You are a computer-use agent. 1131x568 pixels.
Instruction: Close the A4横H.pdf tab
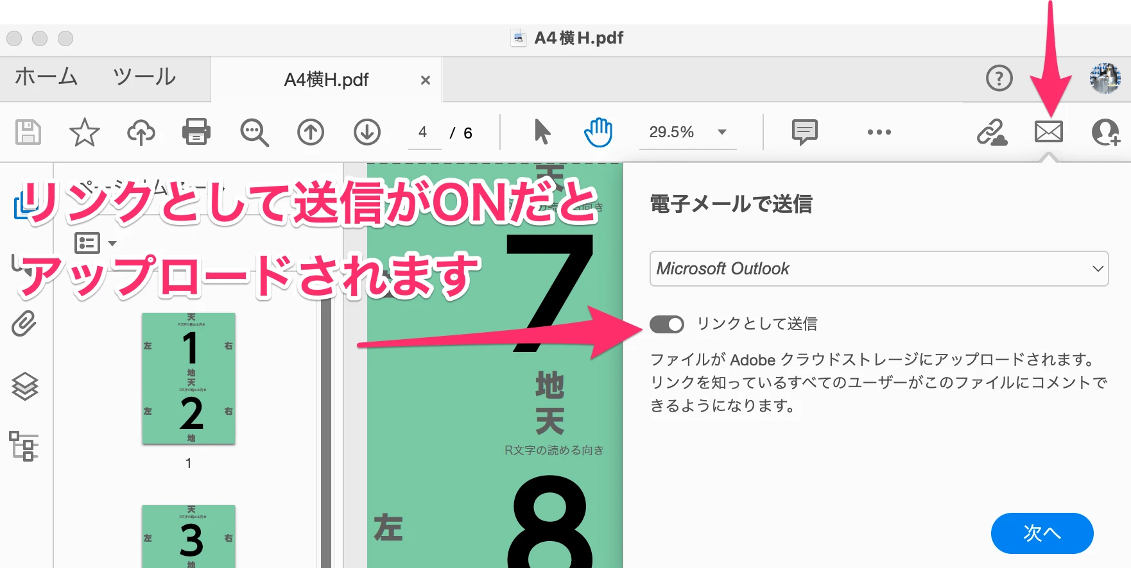pos(425,80)
